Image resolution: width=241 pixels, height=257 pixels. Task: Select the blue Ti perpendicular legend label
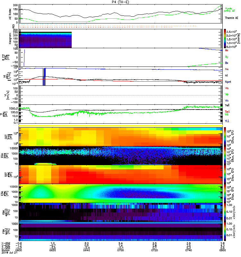[227, 121]
